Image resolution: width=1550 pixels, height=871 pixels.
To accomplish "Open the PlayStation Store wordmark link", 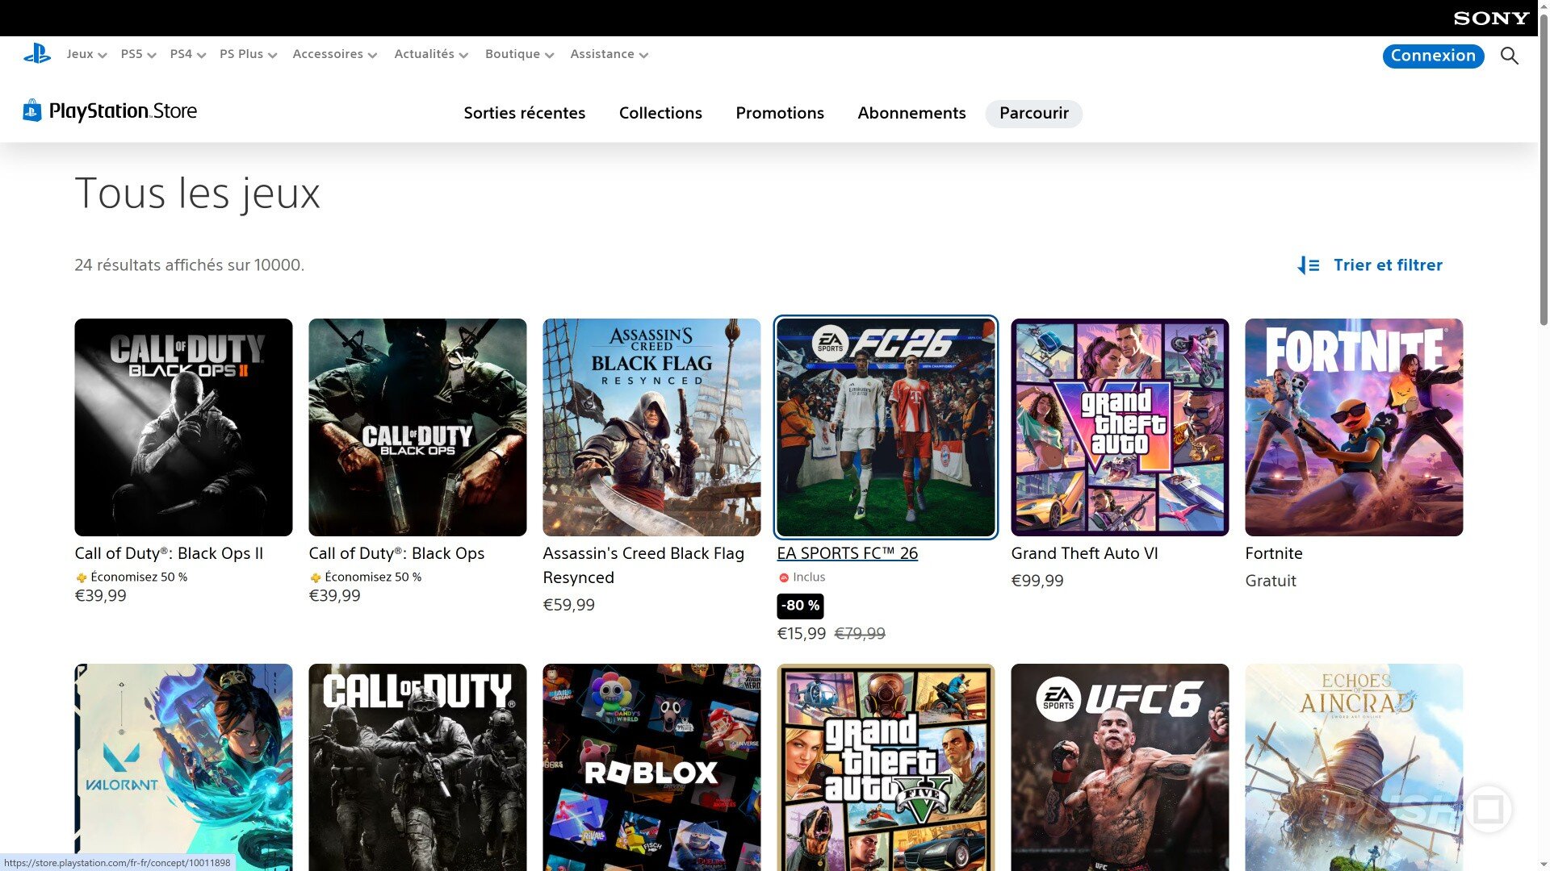I will [x=123, y=111].
